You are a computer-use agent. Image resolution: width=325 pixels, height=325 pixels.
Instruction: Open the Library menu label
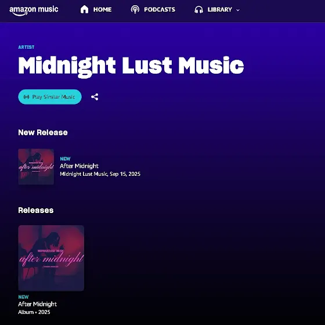[220, 9]
